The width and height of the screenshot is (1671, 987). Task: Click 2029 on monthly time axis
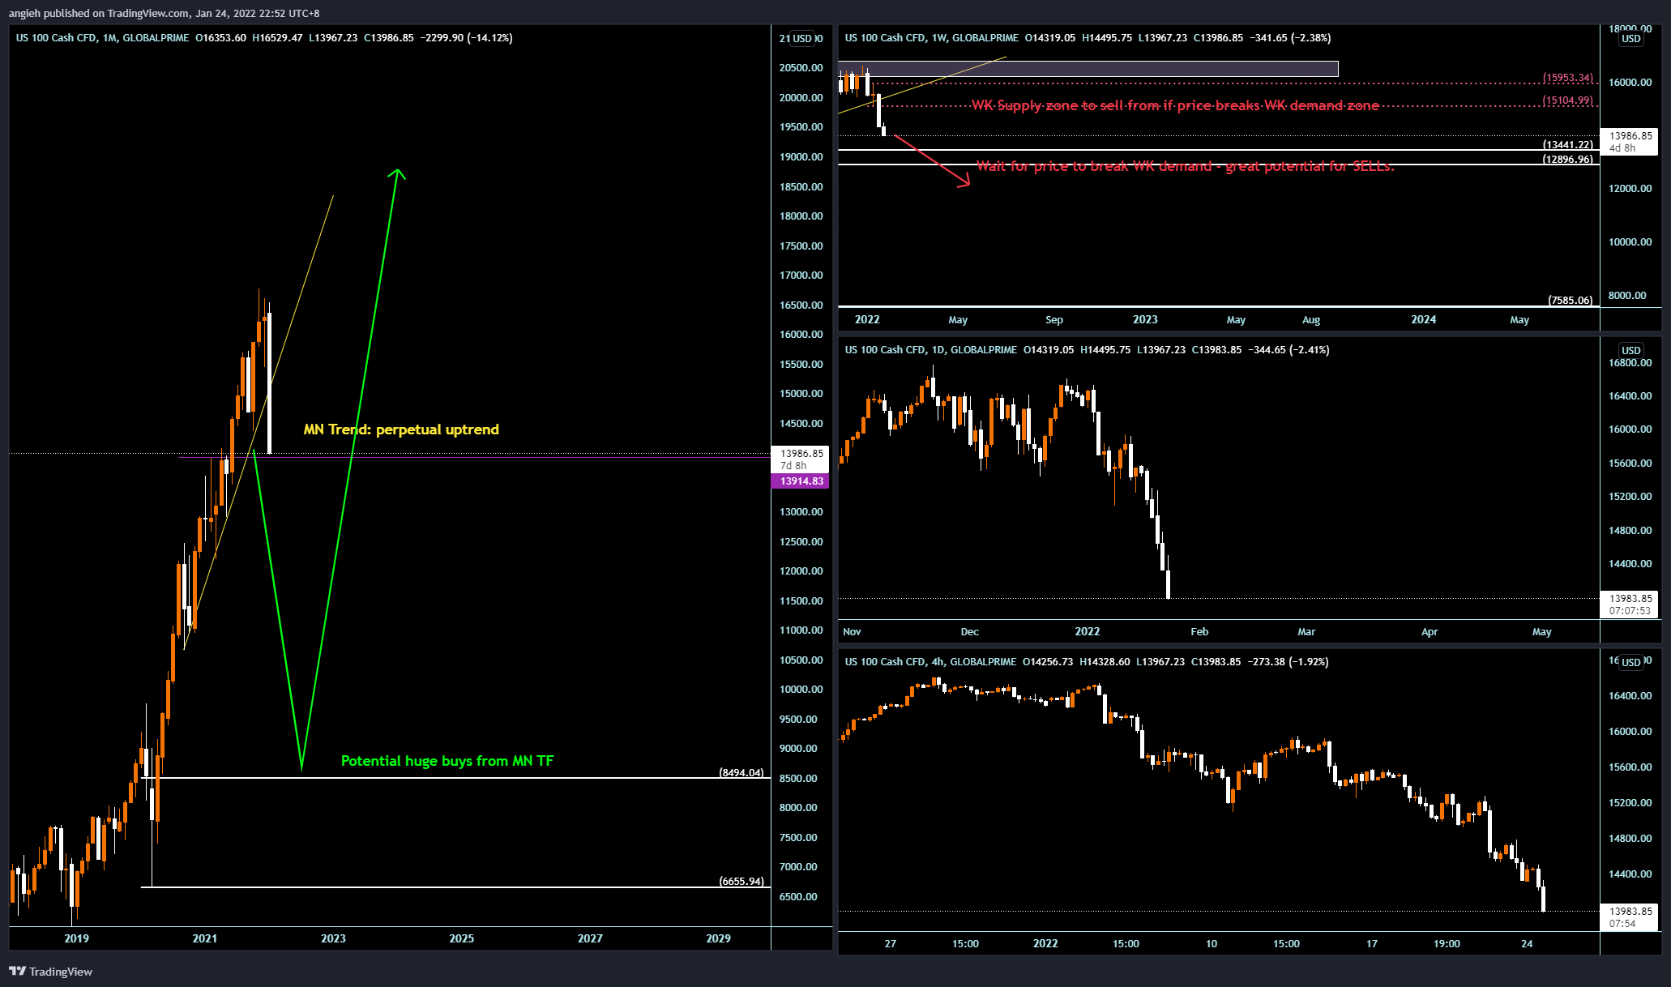coord(718,938)
